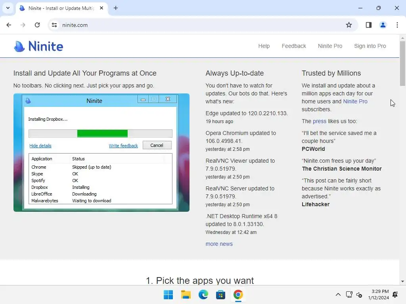Click the Chrome icon in the taskbar
The image size is (406, 304).
click(238, 294)
